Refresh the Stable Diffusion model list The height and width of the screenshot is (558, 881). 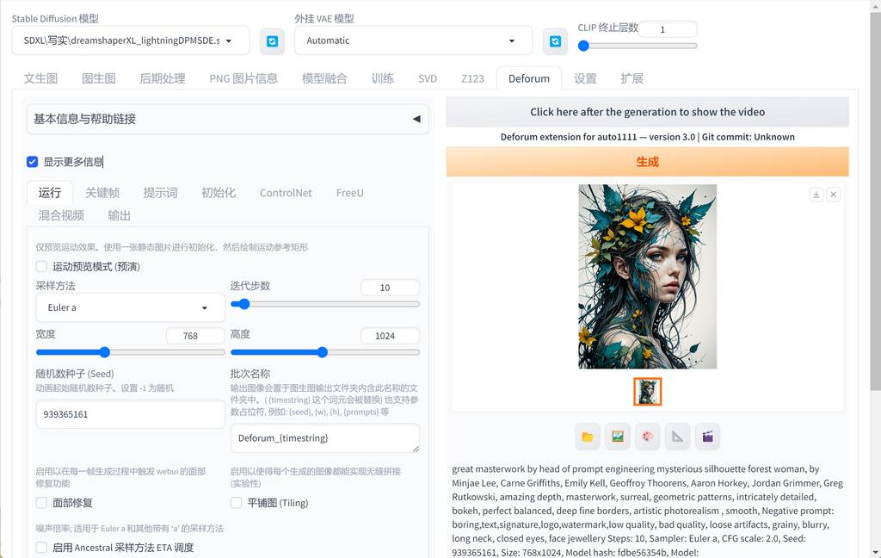(272, 40)
